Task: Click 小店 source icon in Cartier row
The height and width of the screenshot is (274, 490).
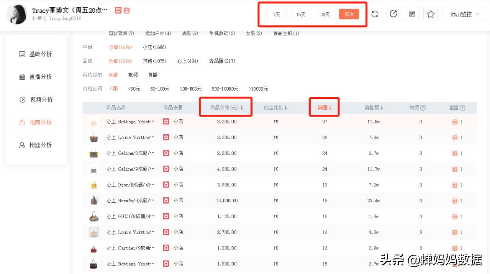Action: (166, 248)
